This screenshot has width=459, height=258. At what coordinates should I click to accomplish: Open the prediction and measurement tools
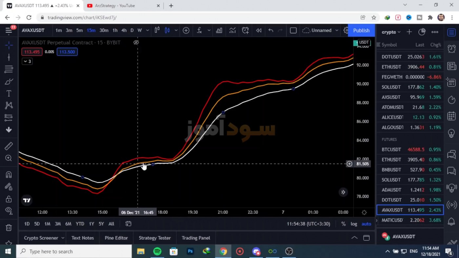pyautogui.click(x=9, y=118)
